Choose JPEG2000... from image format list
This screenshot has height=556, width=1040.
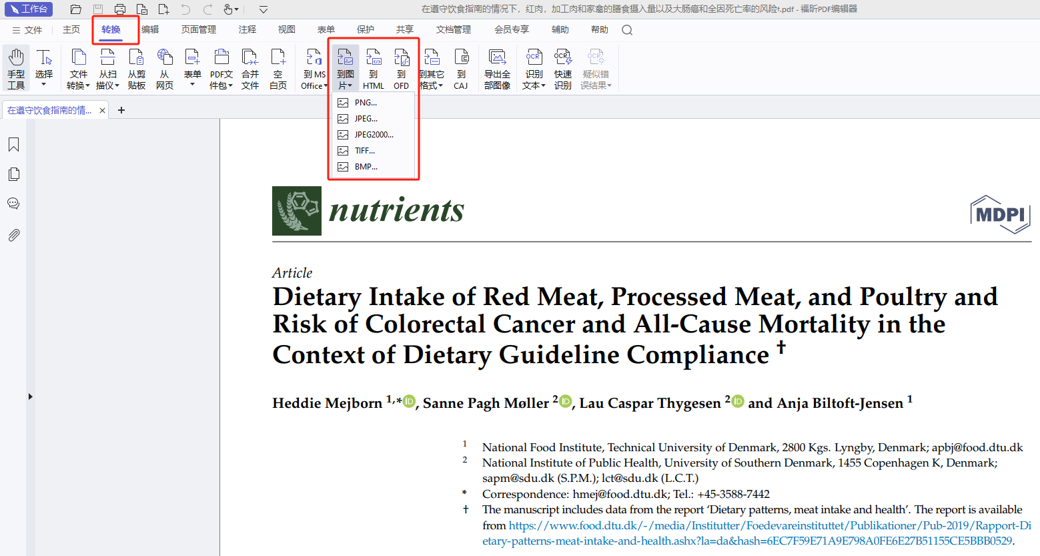[x=374, y=134]
